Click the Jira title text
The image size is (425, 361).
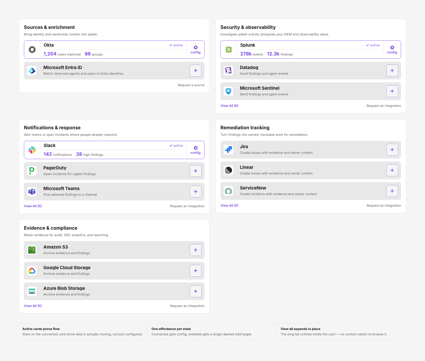(244, 147)
